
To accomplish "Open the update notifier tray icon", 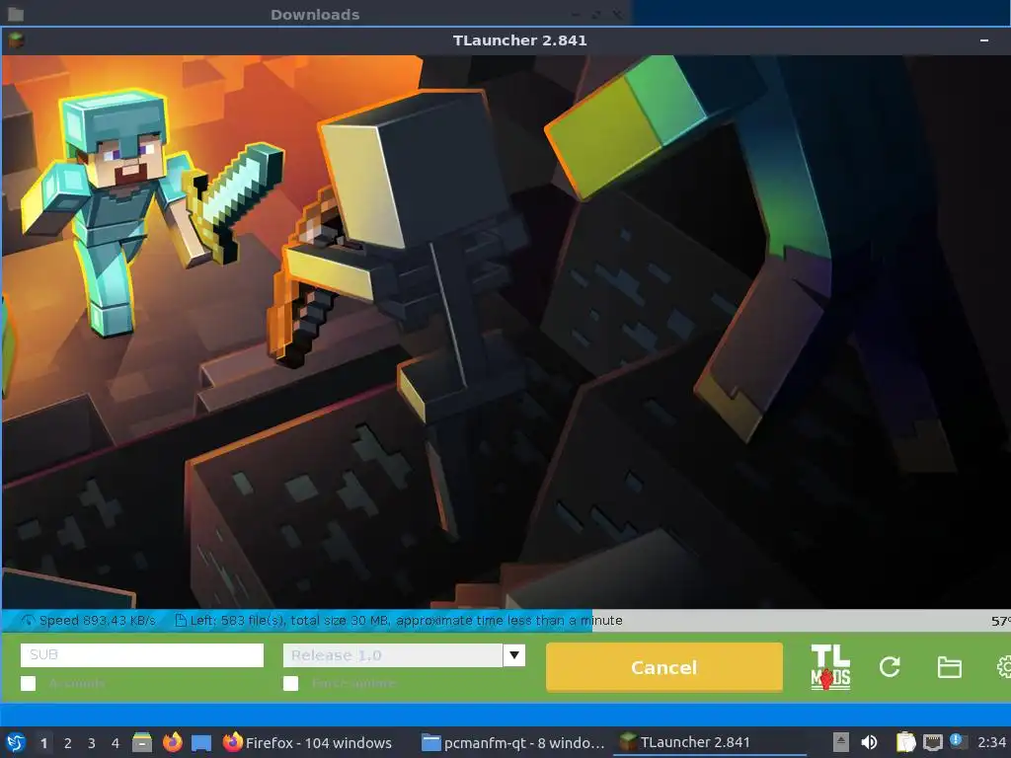I will tap(958, 741).
